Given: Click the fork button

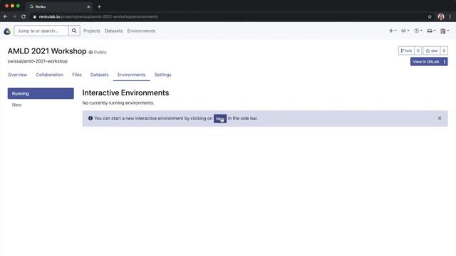Looking at the screenshot, I should 406,50.
